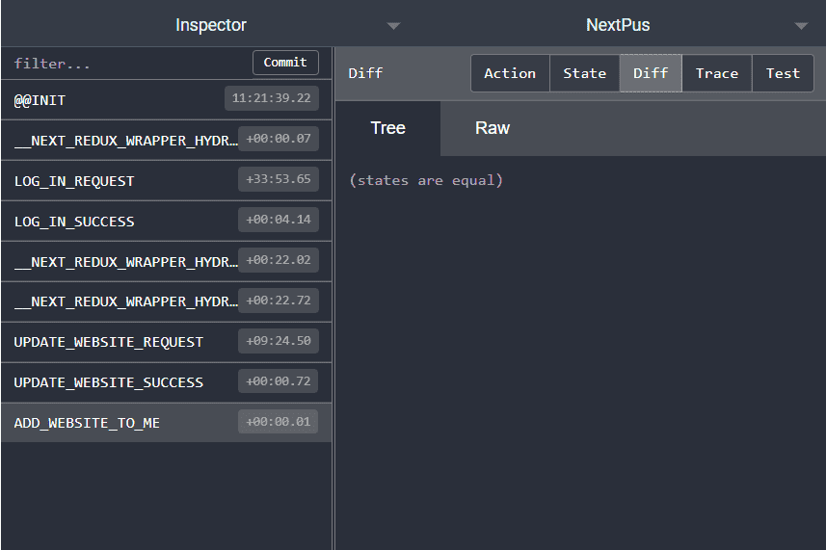The image size is (826, 550).
Task: Click the Commit button
Action: [285, 63]
